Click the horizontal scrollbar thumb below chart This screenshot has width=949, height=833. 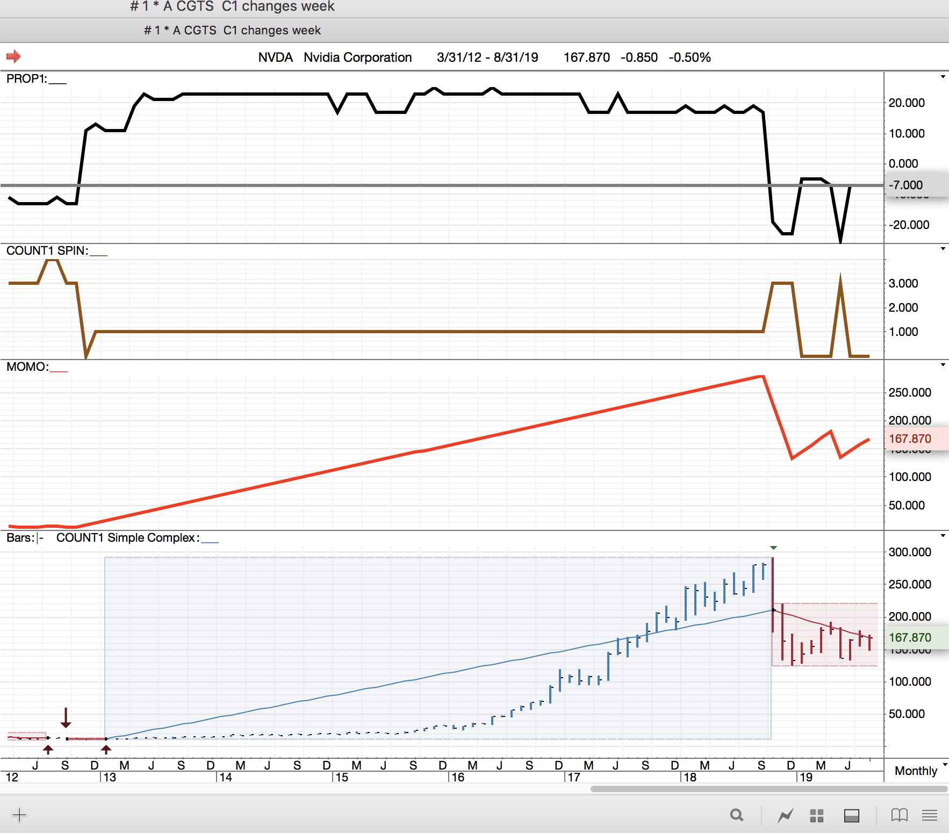(x=769, y=789)
